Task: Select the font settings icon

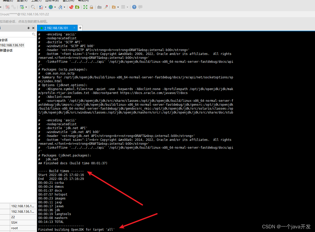Action: [61, 7]
